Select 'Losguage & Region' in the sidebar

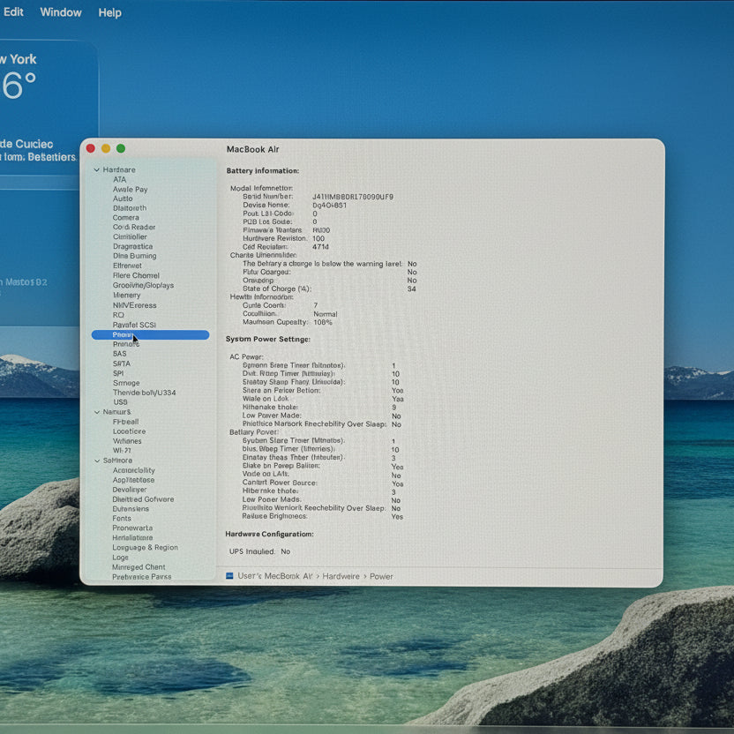pyautogui.click(x=145, y=547)
